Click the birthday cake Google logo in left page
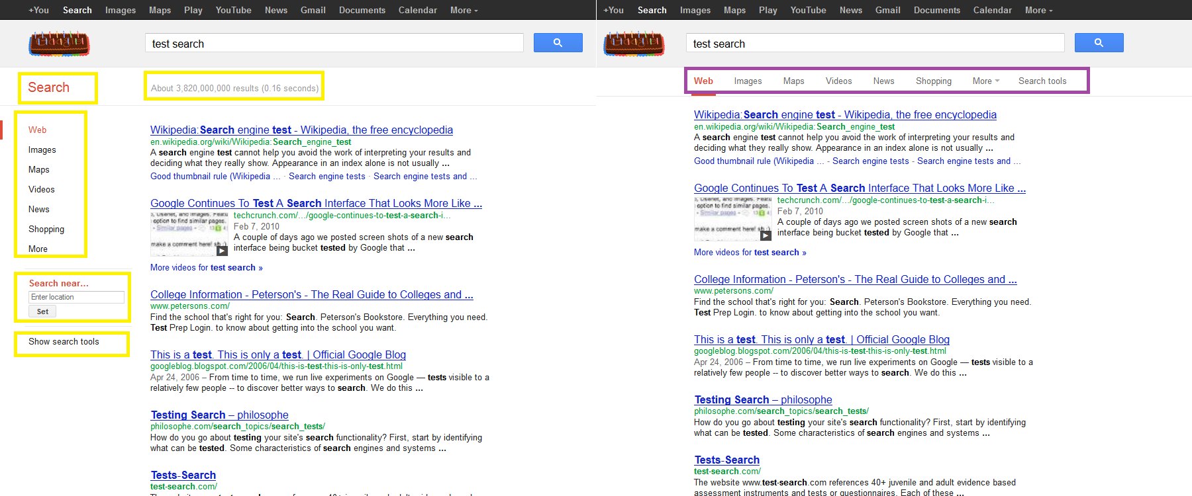 59,44
